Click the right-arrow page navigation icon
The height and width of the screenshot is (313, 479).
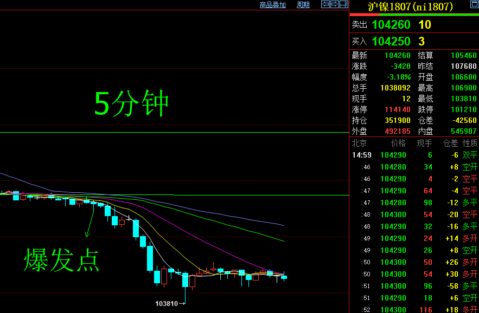tap(335, 4)
